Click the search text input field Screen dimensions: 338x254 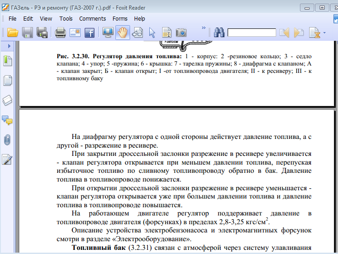[x=251, y=33]
